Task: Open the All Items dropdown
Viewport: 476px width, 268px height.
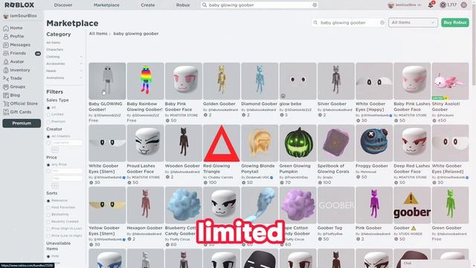Action: coord(413,22)
